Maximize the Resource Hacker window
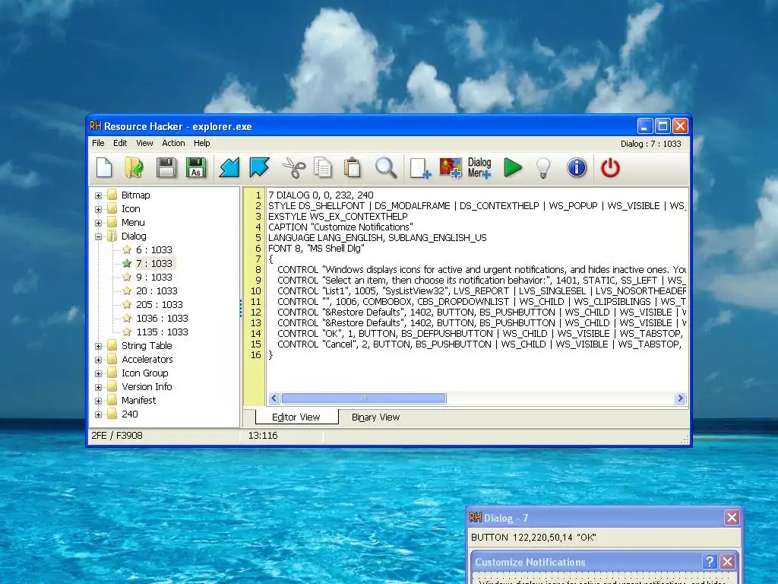The height and width of the screenshot is (584, 778). point(663,126)
